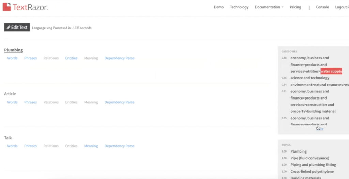Click the processed-in time status text
This screenshot has width=349, height=179.
coord(72,28)
